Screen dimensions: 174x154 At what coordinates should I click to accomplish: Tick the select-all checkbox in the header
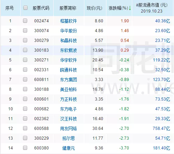[x=25, y=8]
